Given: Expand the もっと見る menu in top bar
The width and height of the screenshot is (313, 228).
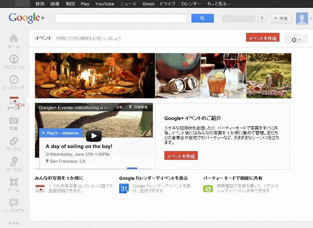Looking at the screenshot, I should point(219,4).
